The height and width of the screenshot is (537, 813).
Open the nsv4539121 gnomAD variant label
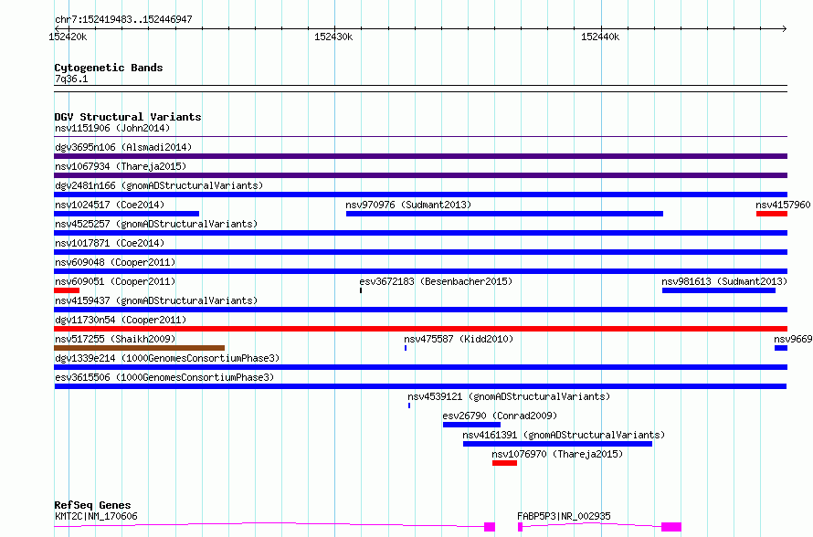[x=509, y=396]
